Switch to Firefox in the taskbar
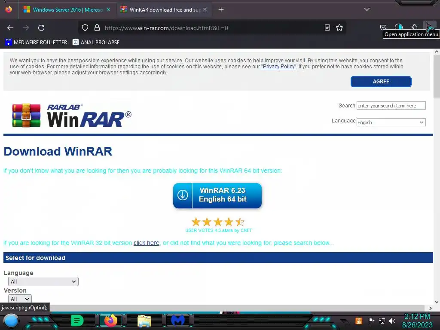This screenshot has height=330, width=440. pyautogui.click(x=111, y=321)
